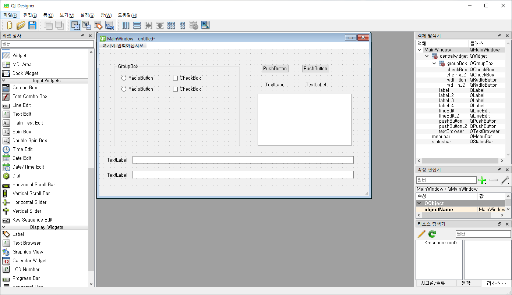This screenshot has width=512, height=295.
Task: Switch to the 동작 tab
Action: point(469,283)
